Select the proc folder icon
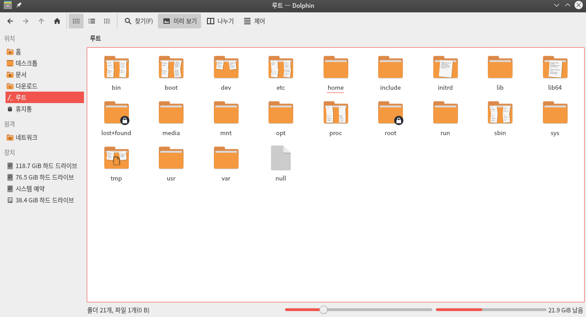 coord(335,113)
